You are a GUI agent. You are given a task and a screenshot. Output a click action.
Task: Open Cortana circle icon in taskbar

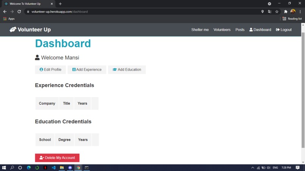pos(20,168)
